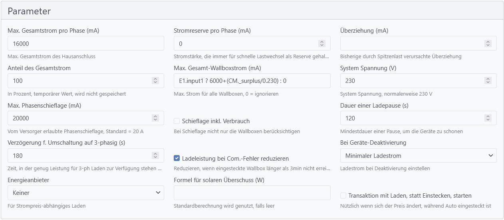This screenshot has height=220, width=504.
Task: Toggle Transaktion mit Laden checkbox
Action: [x=343, y=196]
